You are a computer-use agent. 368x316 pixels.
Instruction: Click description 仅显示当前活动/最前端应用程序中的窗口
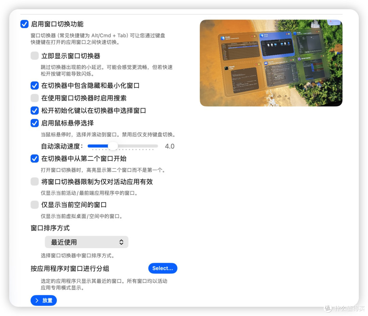click(x=89, y=193)
